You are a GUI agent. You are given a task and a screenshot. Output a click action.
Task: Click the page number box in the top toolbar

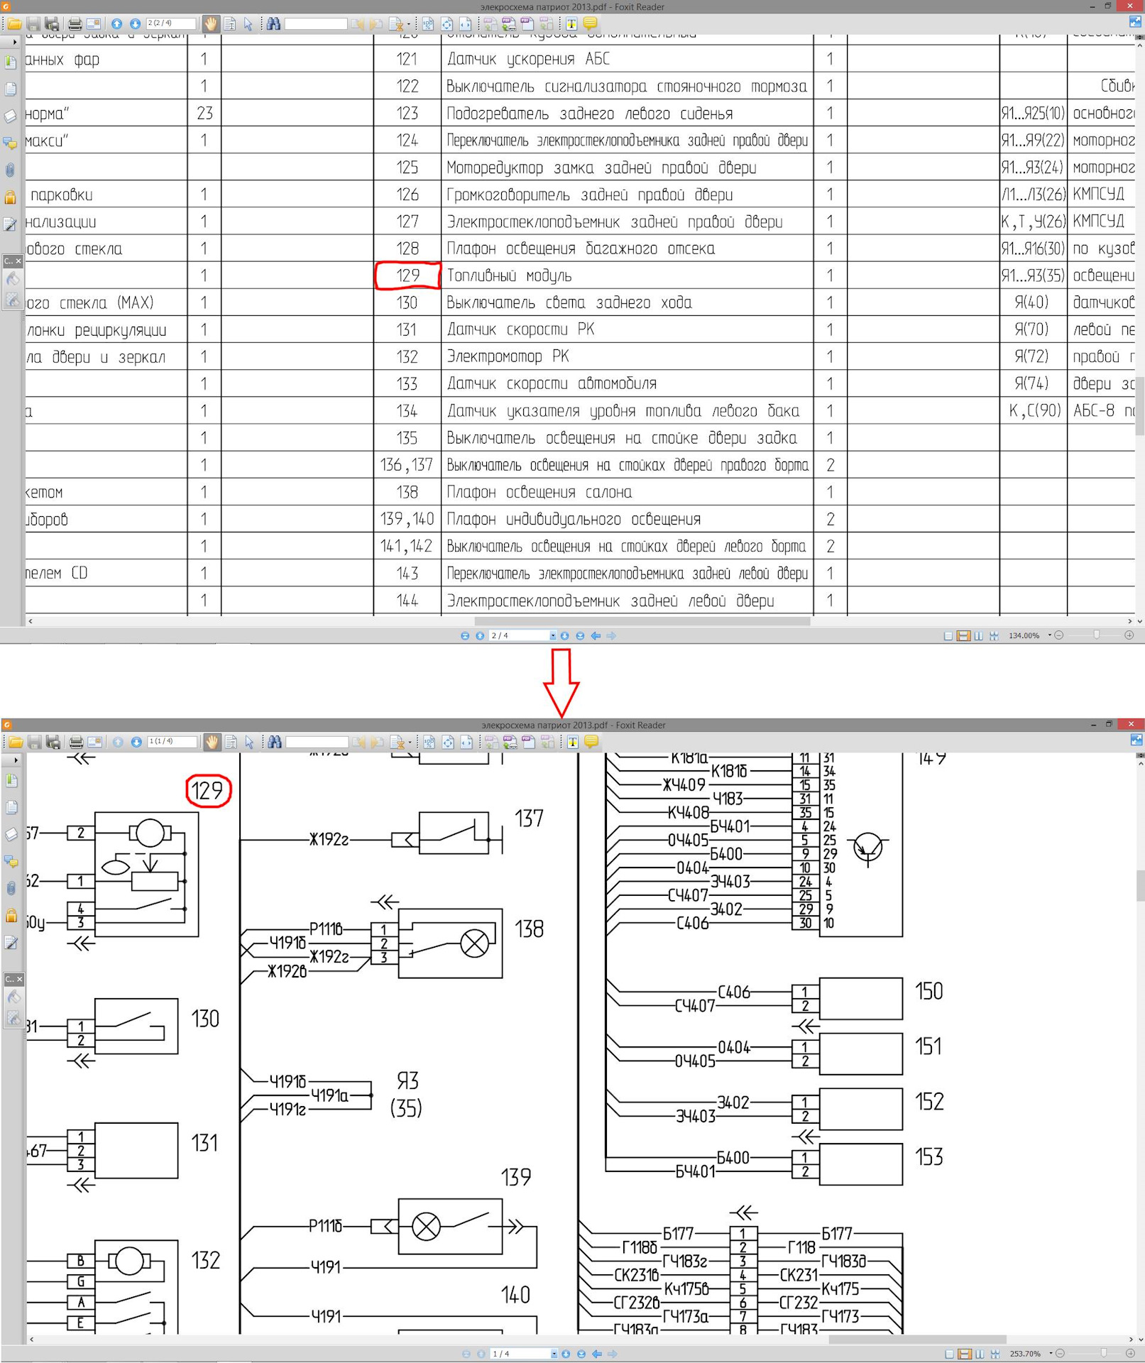point(170,23)
